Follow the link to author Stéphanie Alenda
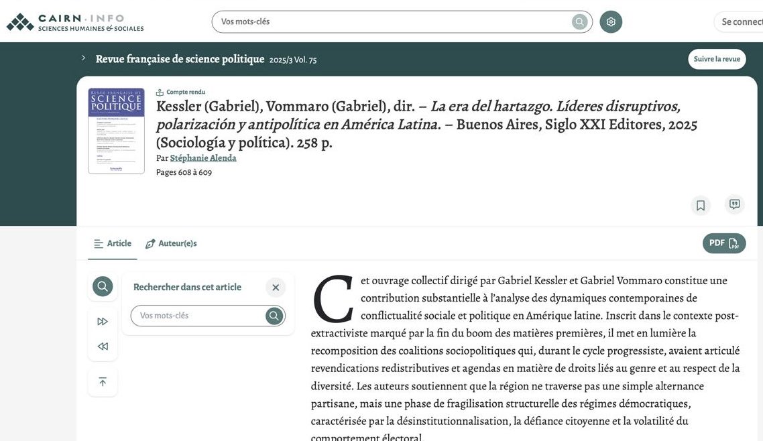The width and height of the screenshot is (763, 441). click(x=202, y=157)
